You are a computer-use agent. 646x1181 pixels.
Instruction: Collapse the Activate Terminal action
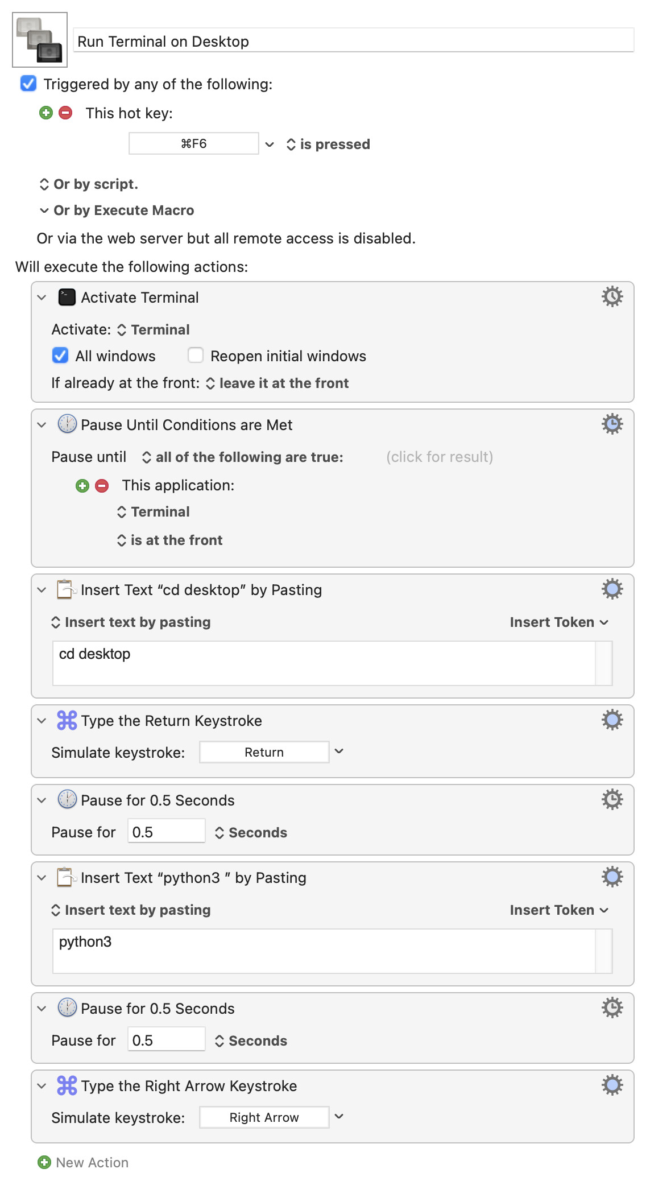(42, 298)
